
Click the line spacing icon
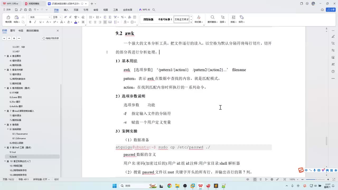[x=116, y=22]
